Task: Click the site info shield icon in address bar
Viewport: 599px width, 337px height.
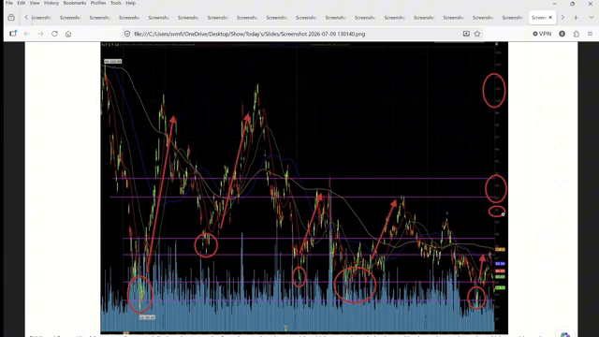Action: click(x=127, y=34)
